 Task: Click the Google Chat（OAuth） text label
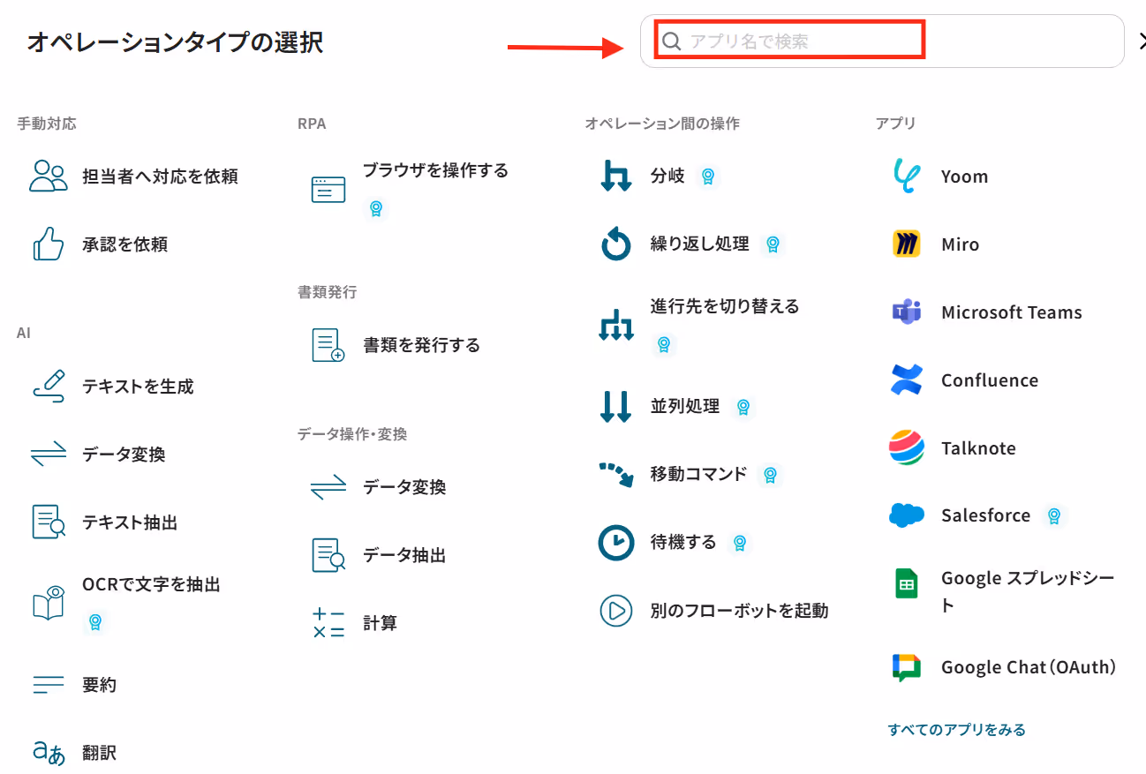[1029, 668]
